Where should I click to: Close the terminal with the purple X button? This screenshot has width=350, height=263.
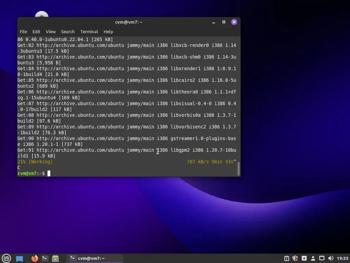[x=234, y=22]
